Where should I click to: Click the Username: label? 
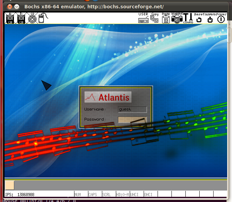coord(95,109)
